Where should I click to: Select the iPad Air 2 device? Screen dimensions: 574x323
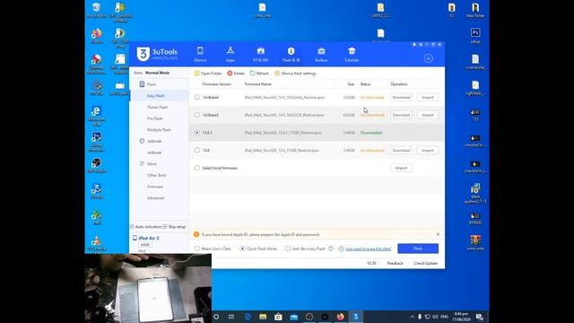coord(148,238)
